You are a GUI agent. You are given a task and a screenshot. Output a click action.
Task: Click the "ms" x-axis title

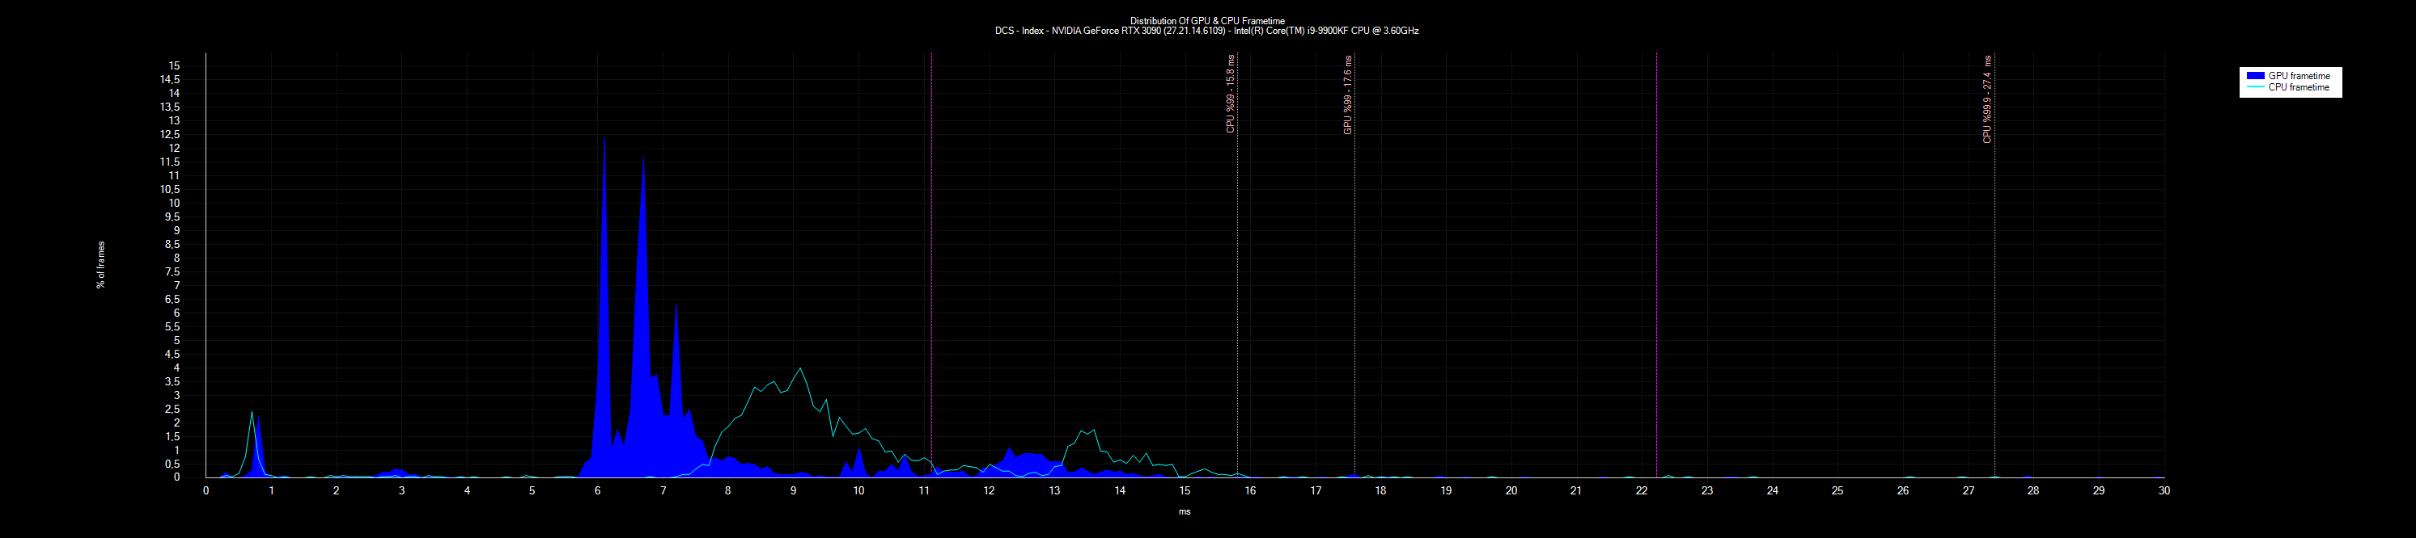(1185, 512)
